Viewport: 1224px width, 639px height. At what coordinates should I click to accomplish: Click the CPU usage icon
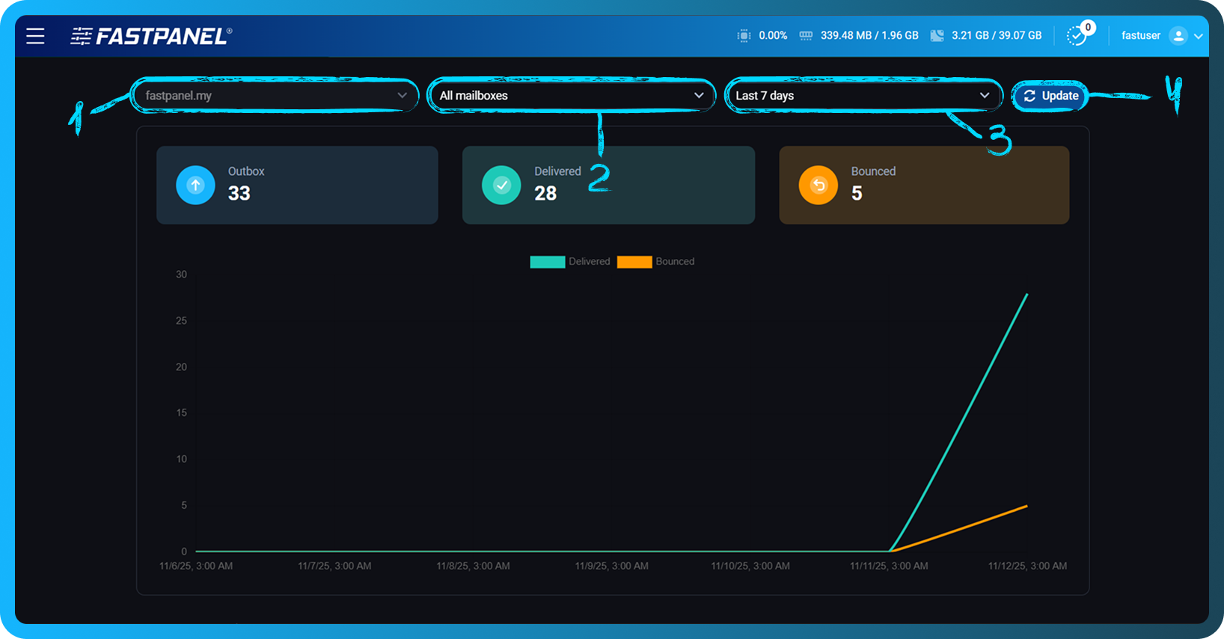coord(744,36)
